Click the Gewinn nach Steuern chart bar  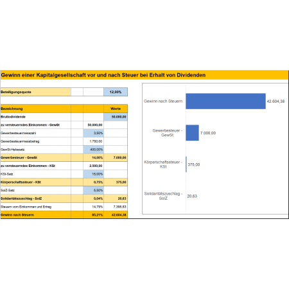coord(225,101)
